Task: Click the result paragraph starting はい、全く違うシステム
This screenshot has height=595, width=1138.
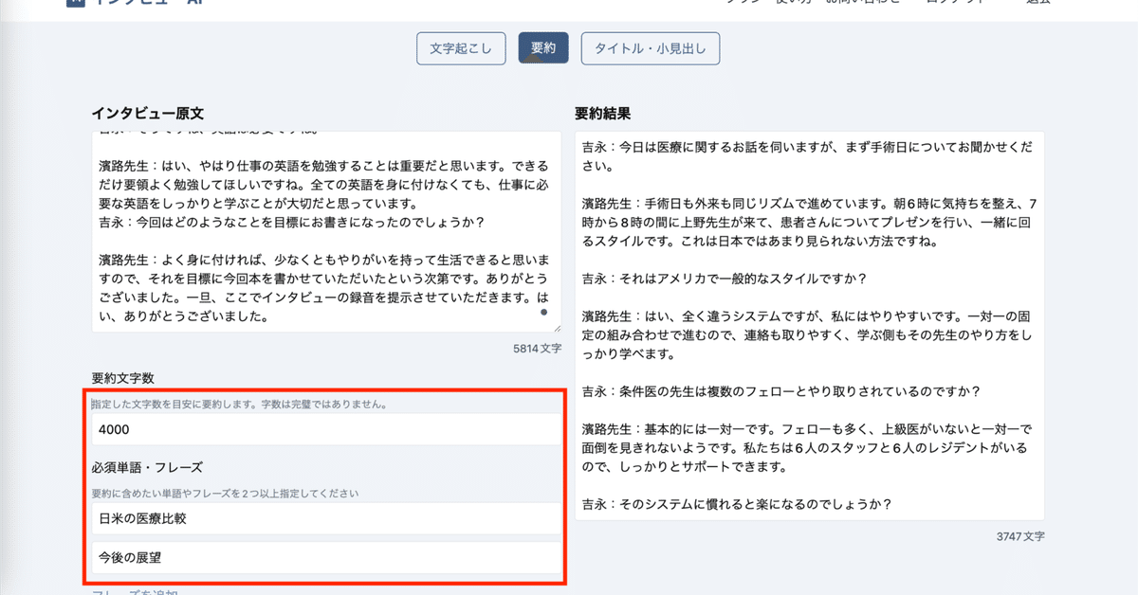Action: click(809, 334)
